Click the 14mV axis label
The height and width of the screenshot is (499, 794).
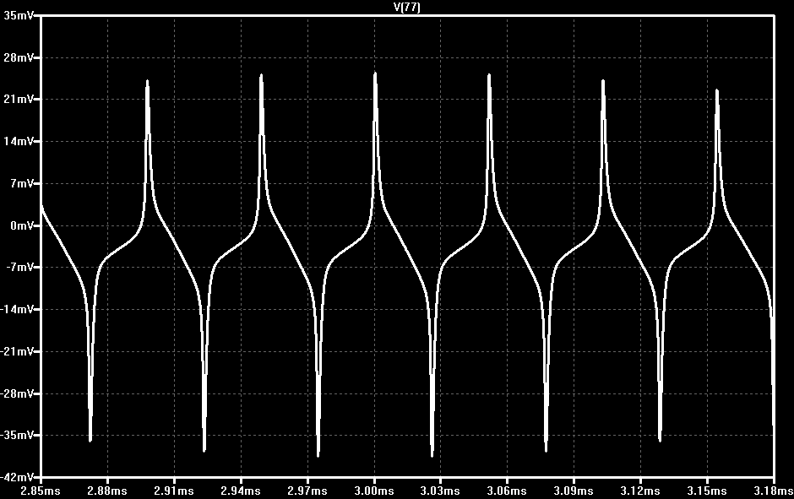(x=19, y=141)
